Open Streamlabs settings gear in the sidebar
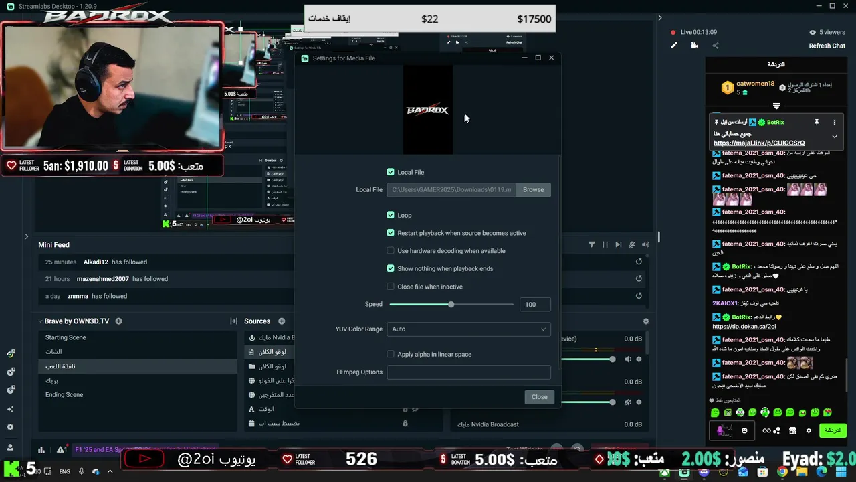 [10, 427]
